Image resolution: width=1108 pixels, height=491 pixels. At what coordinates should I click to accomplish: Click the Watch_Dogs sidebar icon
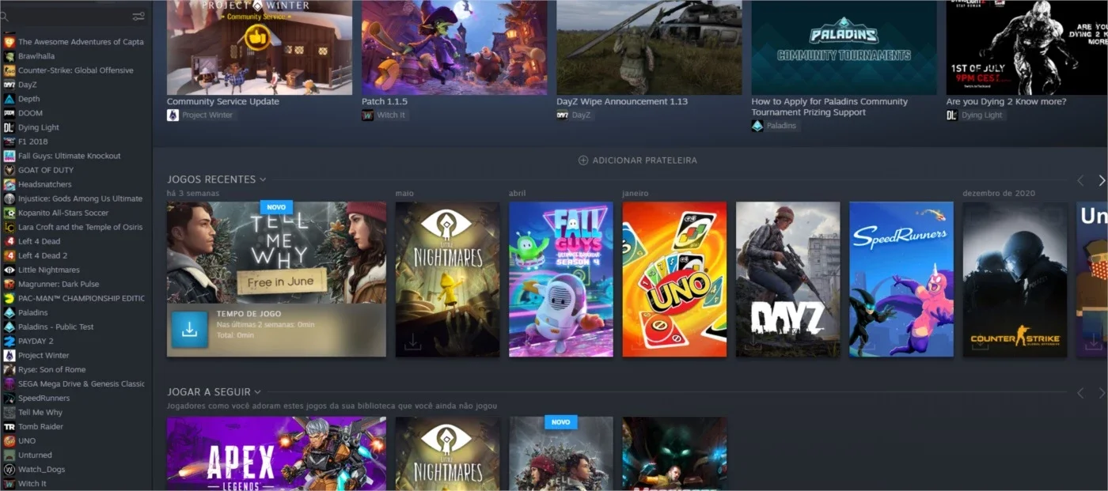[x=9, y=469]
